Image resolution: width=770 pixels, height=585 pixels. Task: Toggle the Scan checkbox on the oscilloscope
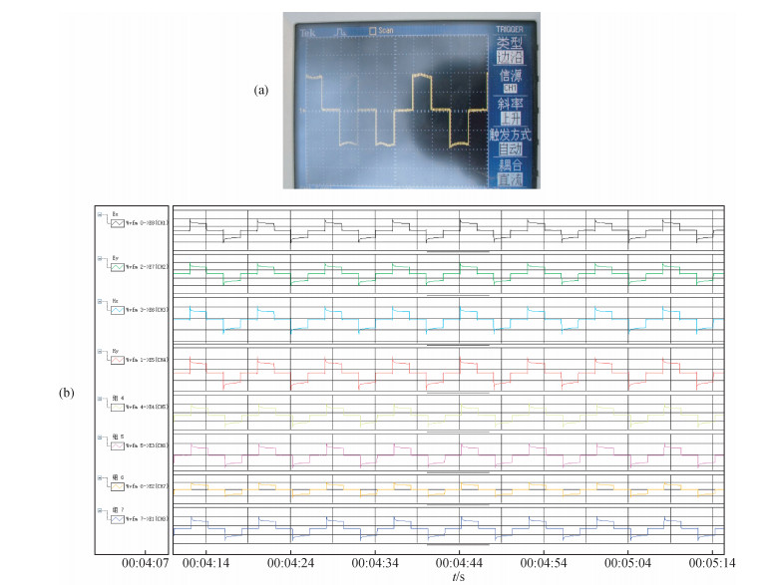[372, 31]
